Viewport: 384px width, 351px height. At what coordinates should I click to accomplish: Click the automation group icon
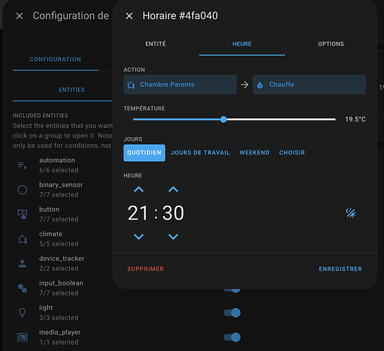[23, 165]
